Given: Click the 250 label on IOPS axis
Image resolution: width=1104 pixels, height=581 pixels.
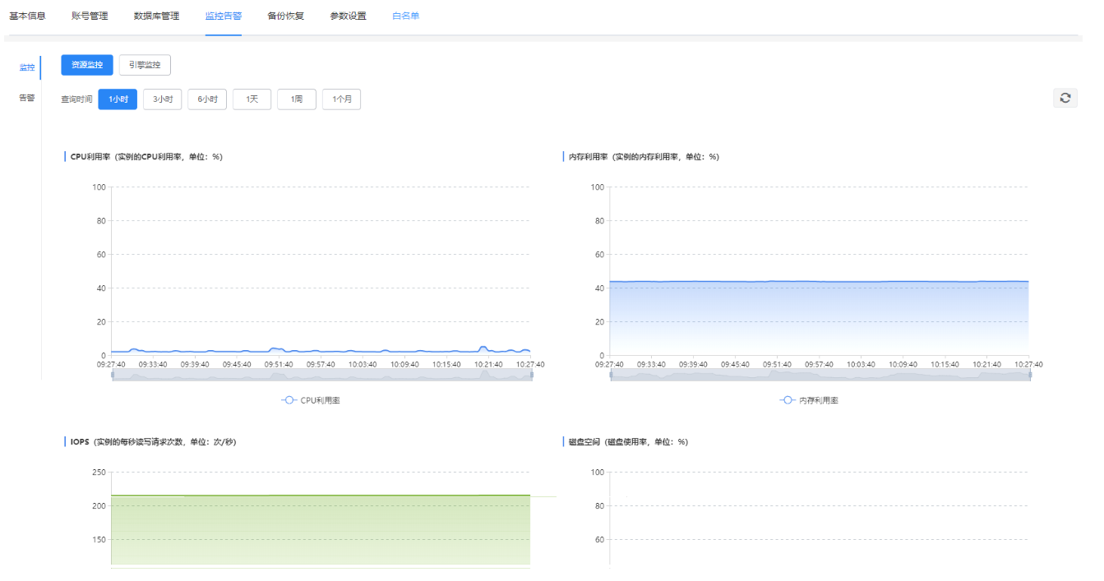Looking at the screenshot, I should [x=99, y=472].
